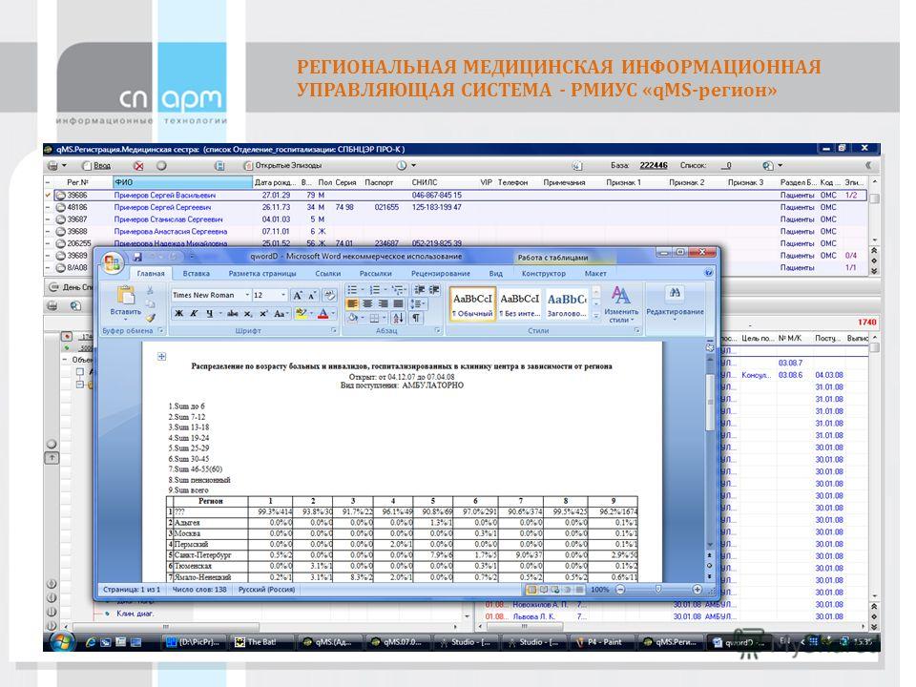Open Paragraph (Абзац) dialog launcher

click(438, 331)
